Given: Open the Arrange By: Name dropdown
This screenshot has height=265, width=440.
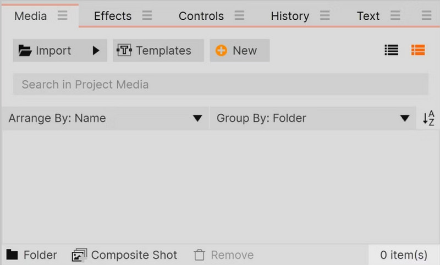Looking at the screenshot, I should click(105, 118).
